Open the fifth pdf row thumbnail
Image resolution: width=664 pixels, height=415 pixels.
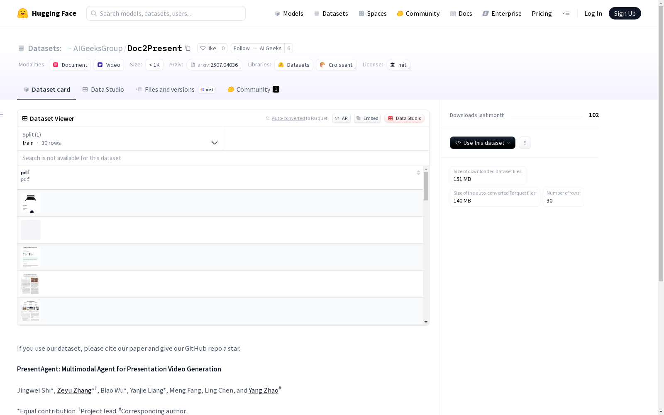[x=31, y=311]
